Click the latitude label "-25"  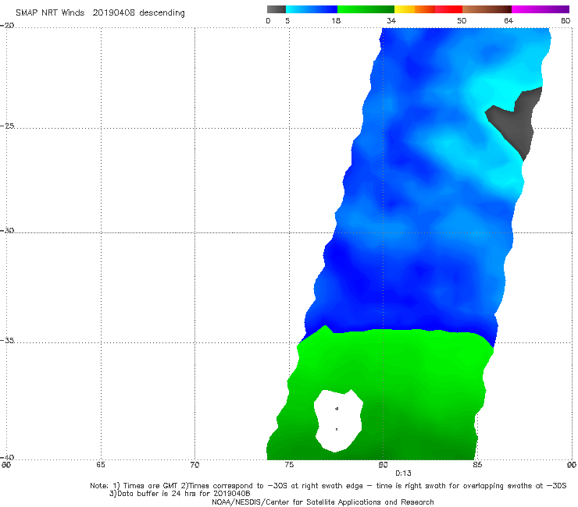click(x=7, y=126)
